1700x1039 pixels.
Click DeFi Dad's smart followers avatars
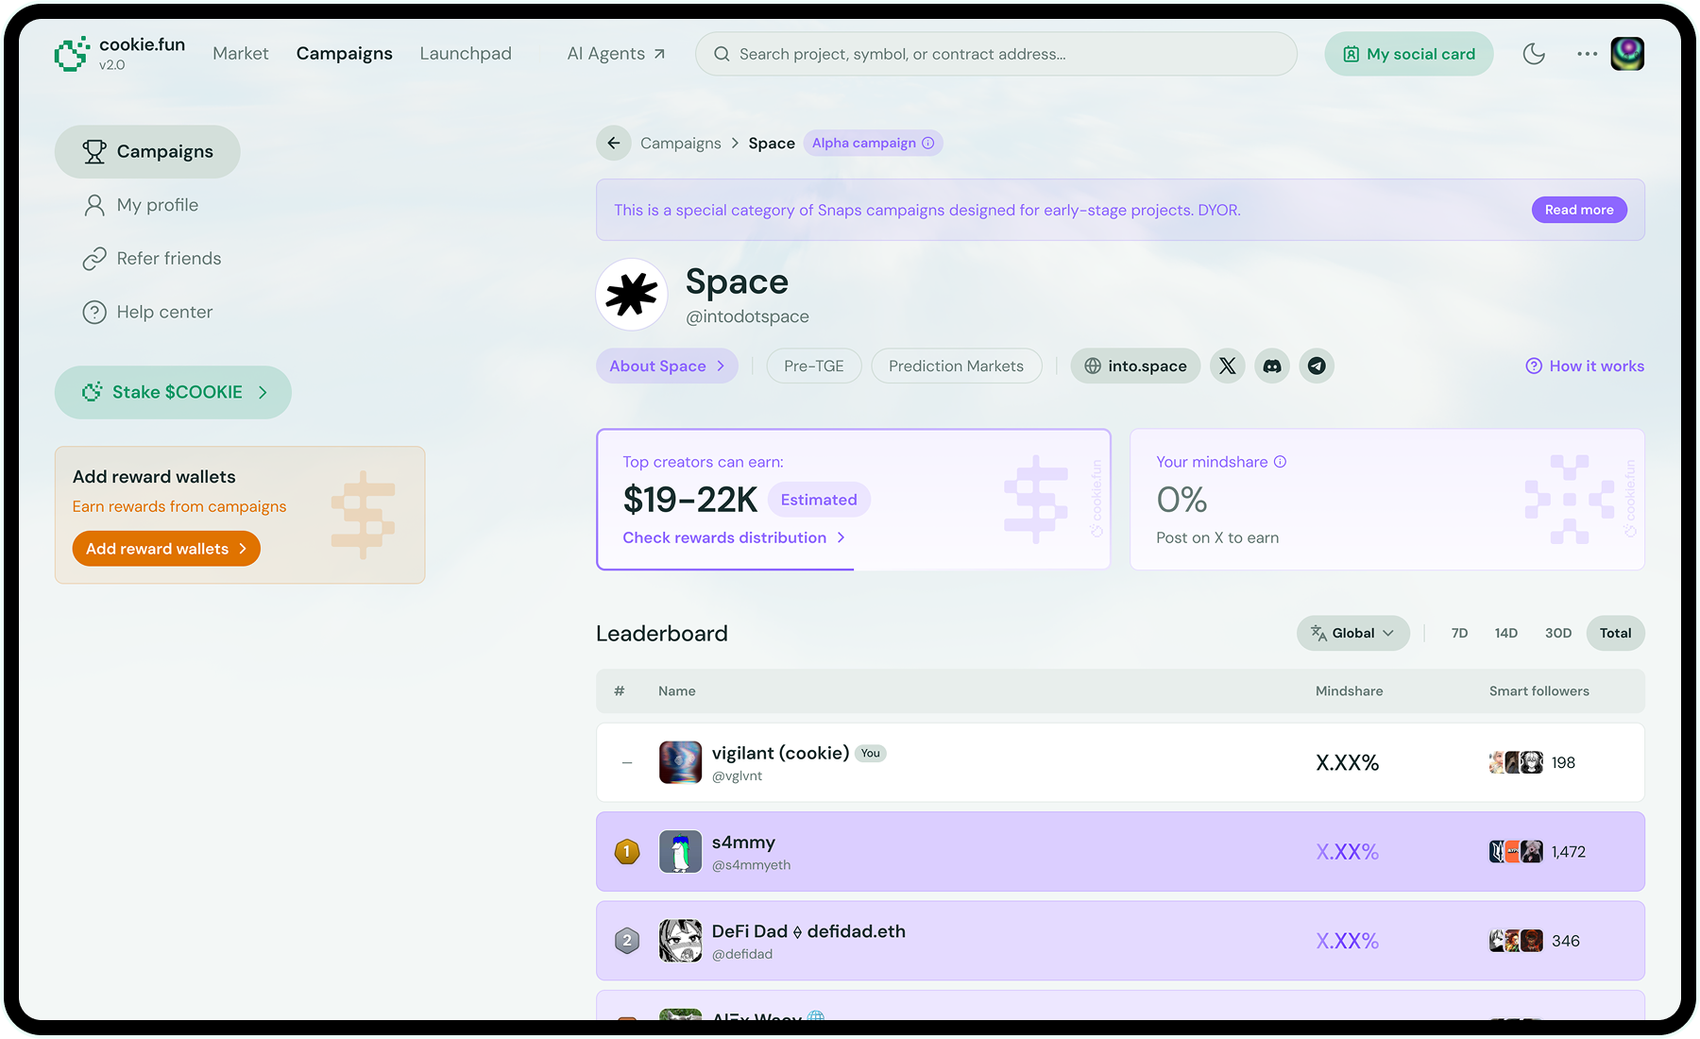1516,941
